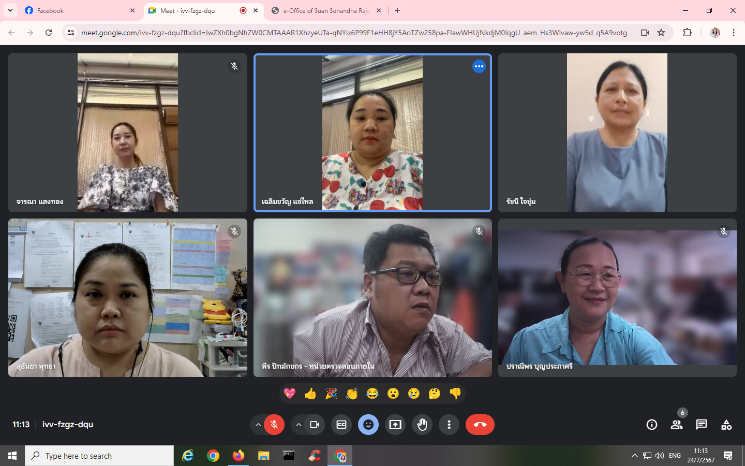Open the activities panel icon

[726, 425]
